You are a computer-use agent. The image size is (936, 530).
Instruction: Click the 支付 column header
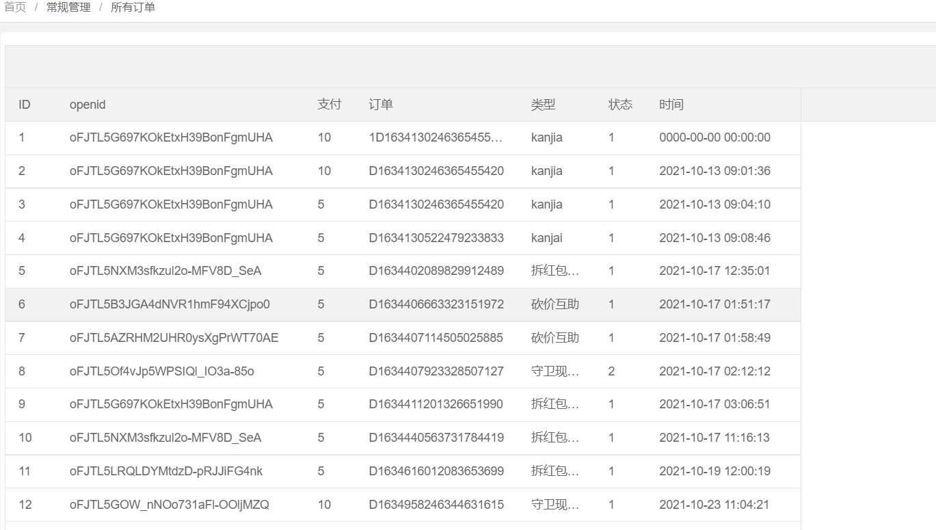click(x=329, y=105)
